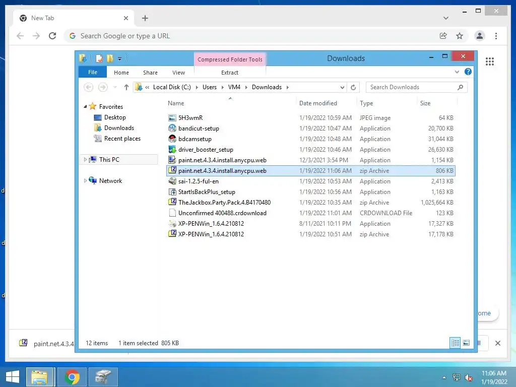The height and width of the screenshot is (387, 516).
Task: Select This PC in navigation pane
Action: click(x=109, y=160)
